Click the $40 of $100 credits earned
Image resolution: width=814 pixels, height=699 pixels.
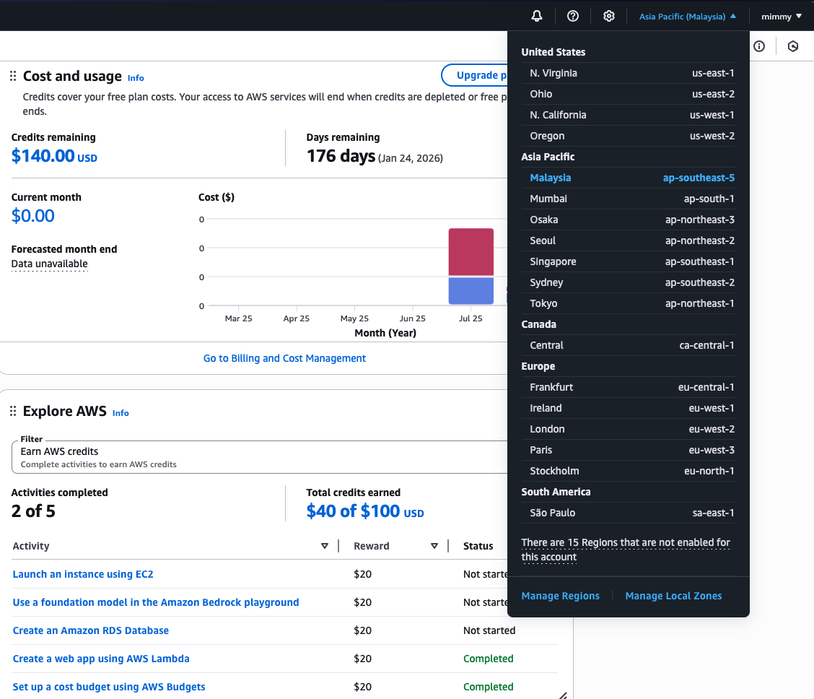click(365, 511)
